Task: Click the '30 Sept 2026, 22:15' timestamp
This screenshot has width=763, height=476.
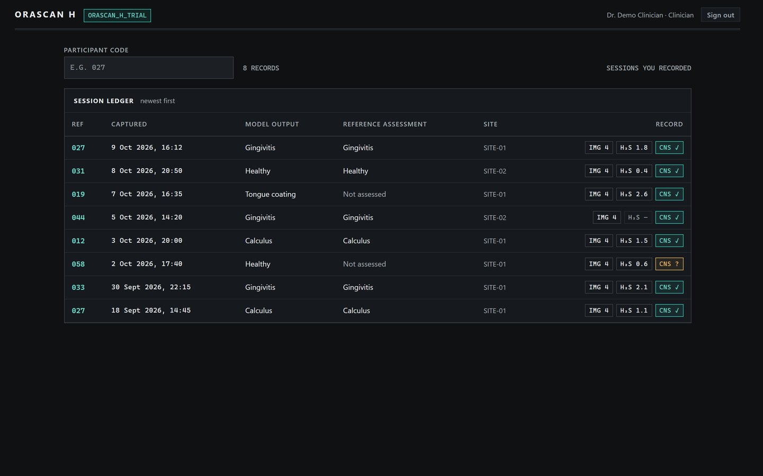Action: click(x=151, y=287)
